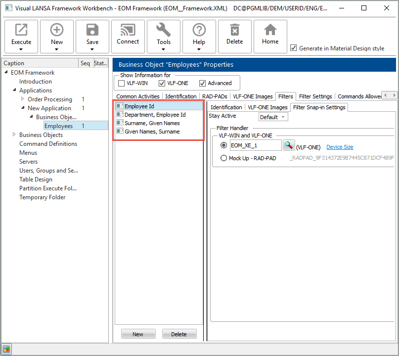This screenshot has width=399, height=356.
Task: Select Servers tree item
Action: point(28,162)
